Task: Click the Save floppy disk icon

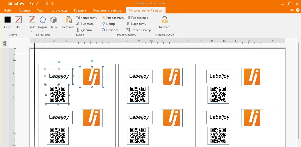Action: [16, 4]
